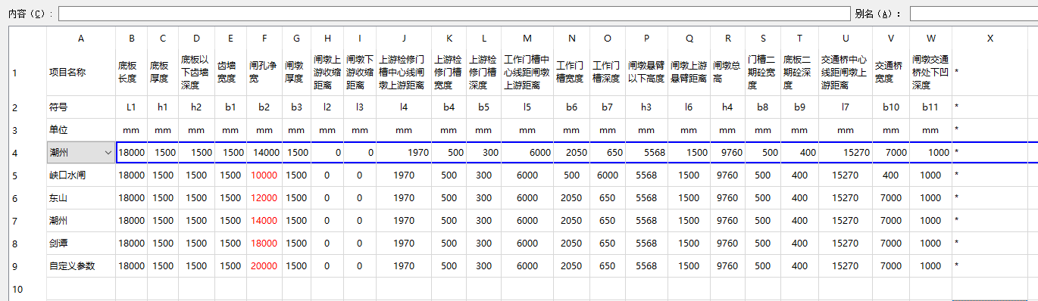This screenshot has height=301, width=1038.
Task: Click the 5568 cell in the 东山 row
Action: click(x=646, y=198)
